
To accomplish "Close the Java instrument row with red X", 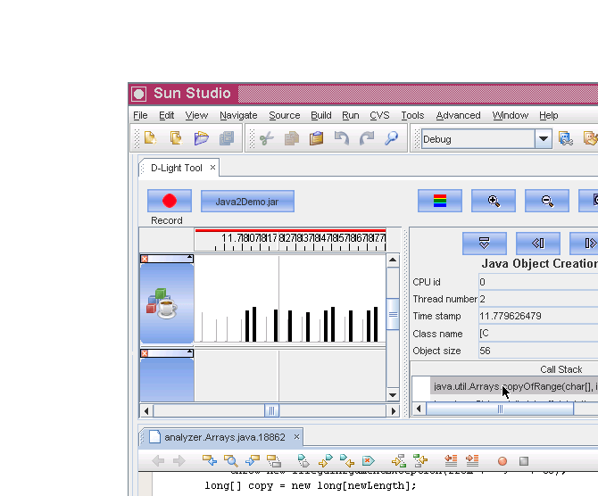I will pyautogui.click(x=145, y=259).
